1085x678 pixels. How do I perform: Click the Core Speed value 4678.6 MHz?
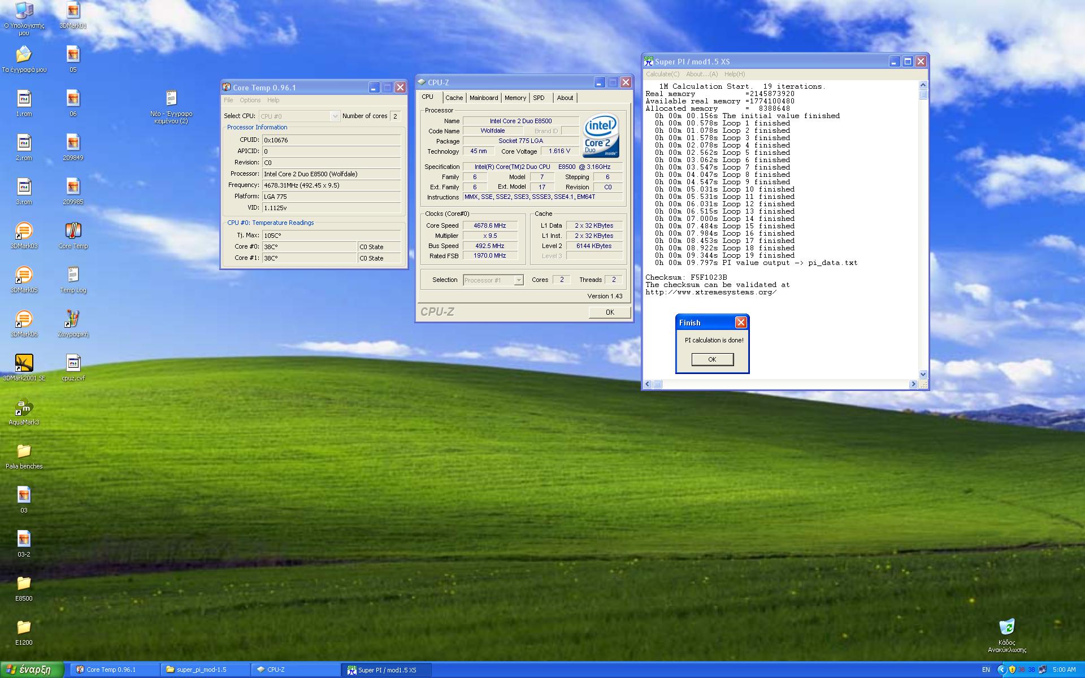click(x=490, y=225)
